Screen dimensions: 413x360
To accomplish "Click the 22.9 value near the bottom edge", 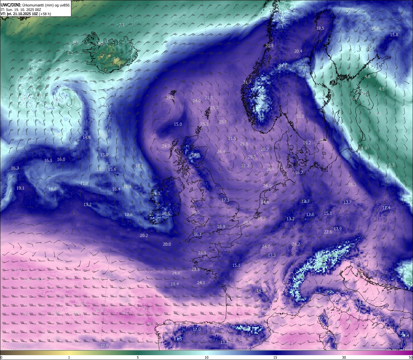I will pos(104,345).
